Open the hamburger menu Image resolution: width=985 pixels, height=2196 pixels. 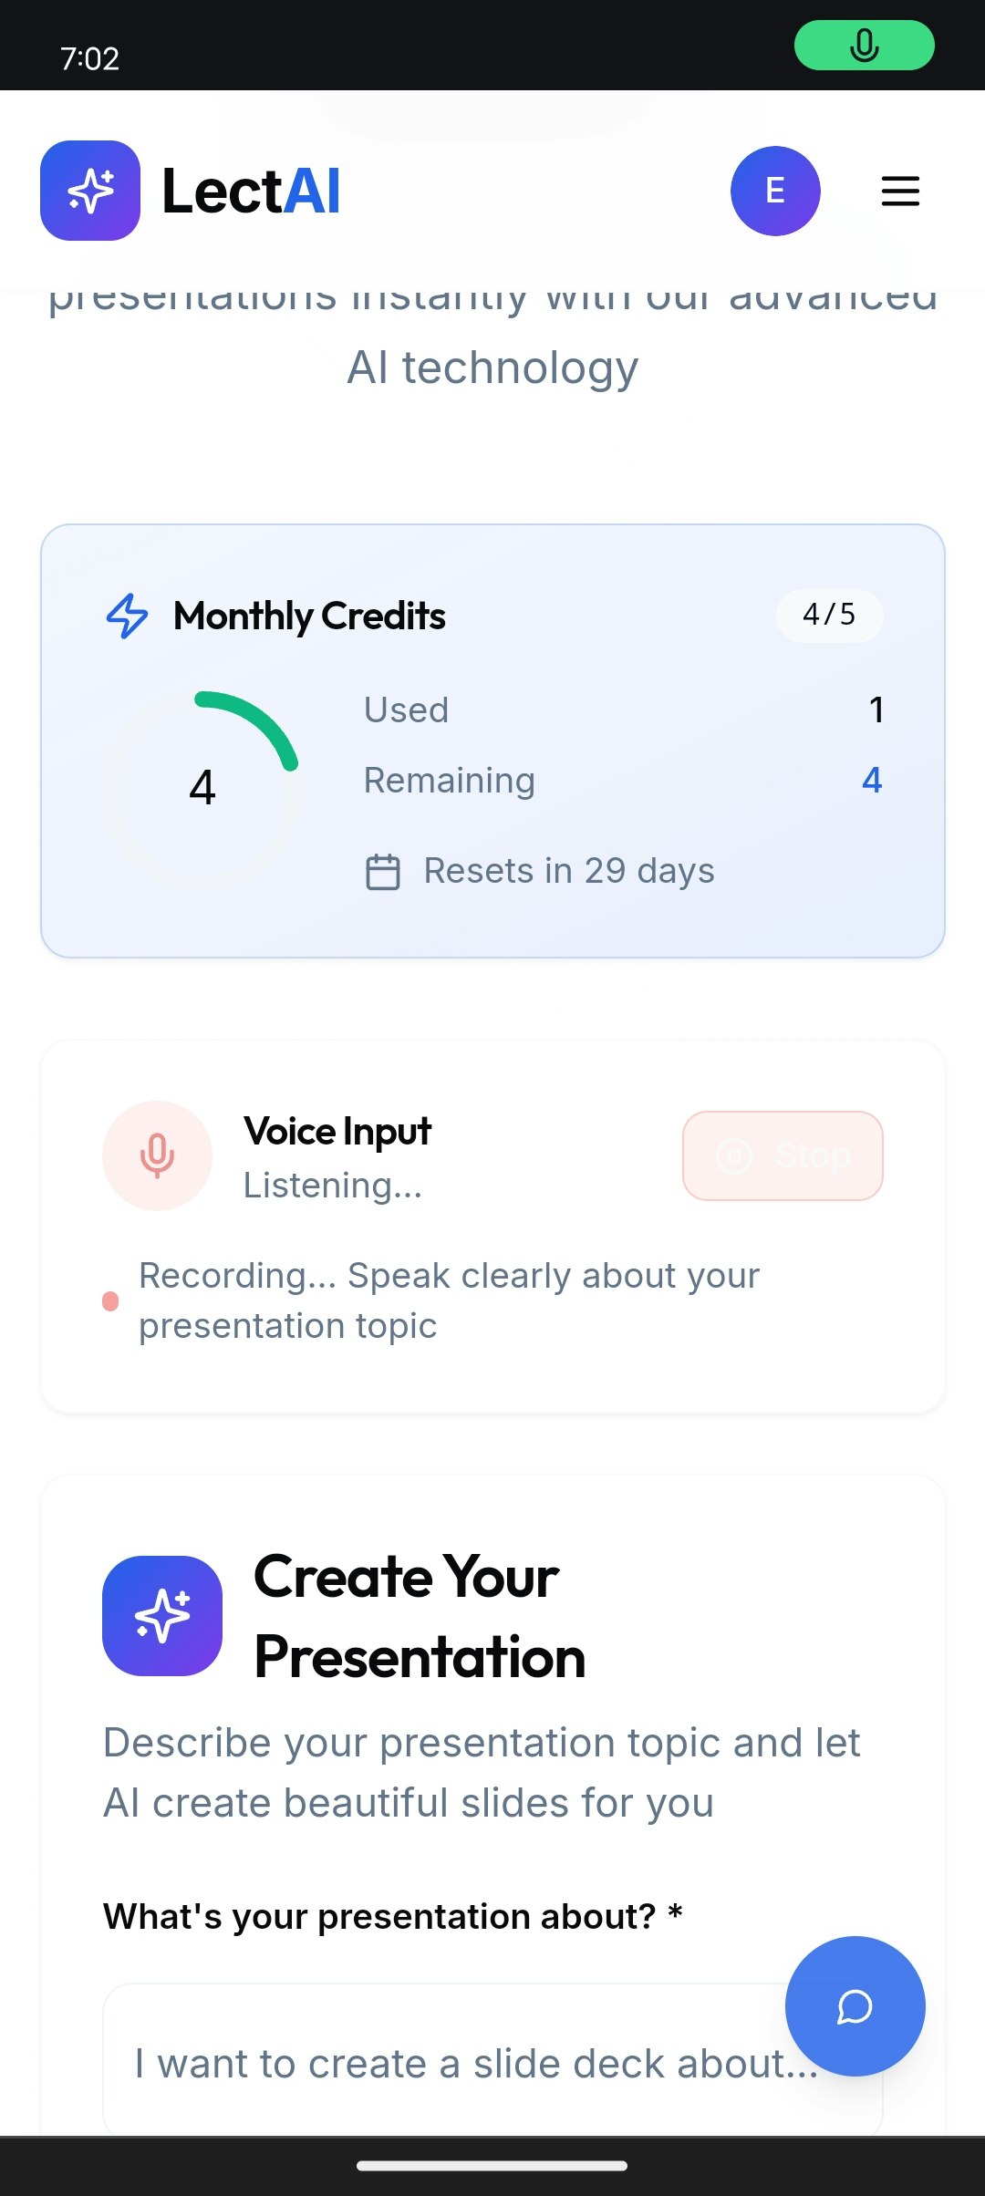[899, 191]
